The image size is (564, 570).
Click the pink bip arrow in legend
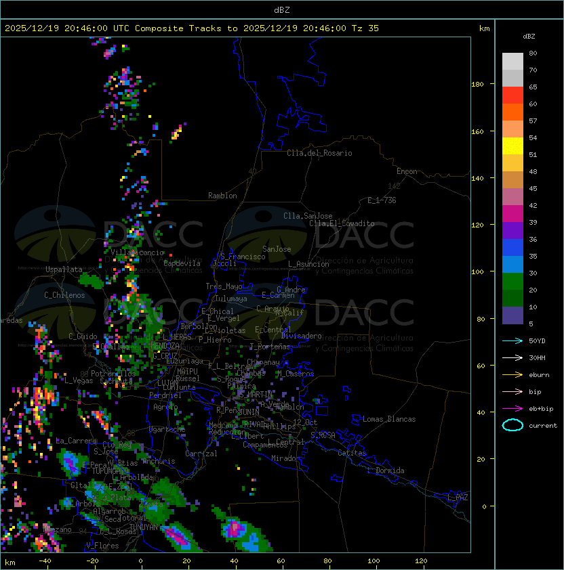[512, 392]
